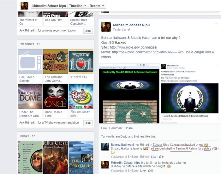Open the 'Yesterday at 8:49pm' timestamp
The image size is (221, 174).
coord(124,171)
